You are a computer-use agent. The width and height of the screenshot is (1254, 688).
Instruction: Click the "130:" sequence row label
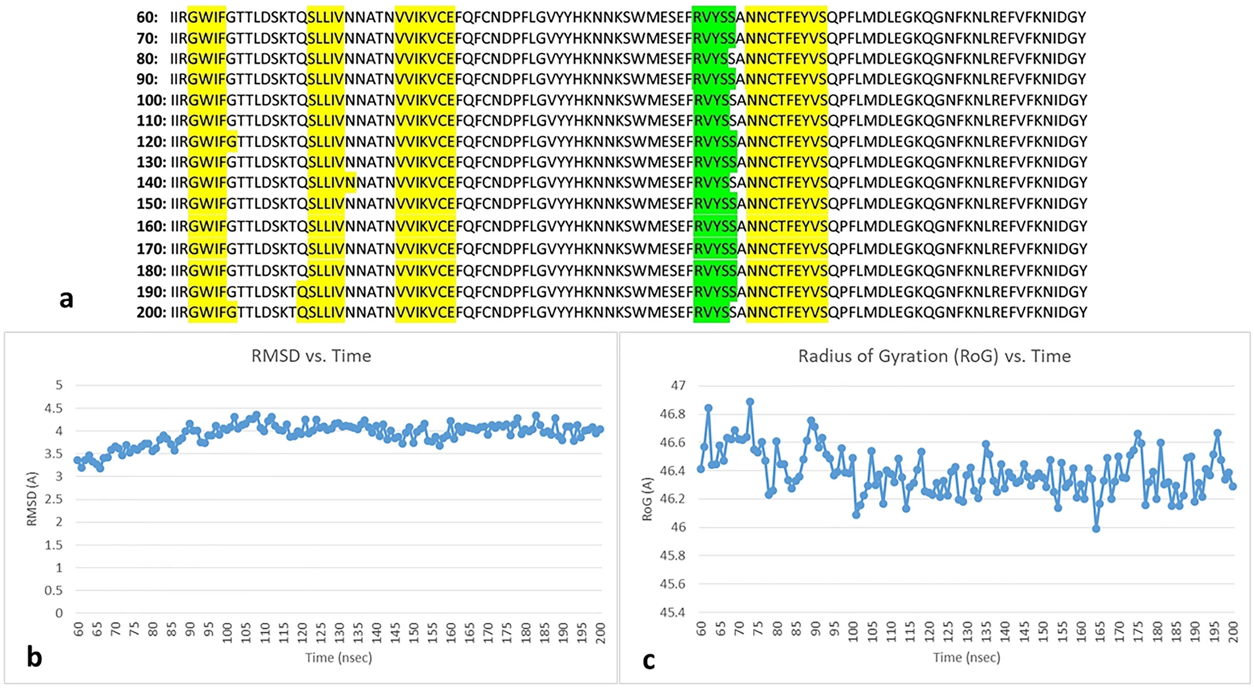point(152,162)
